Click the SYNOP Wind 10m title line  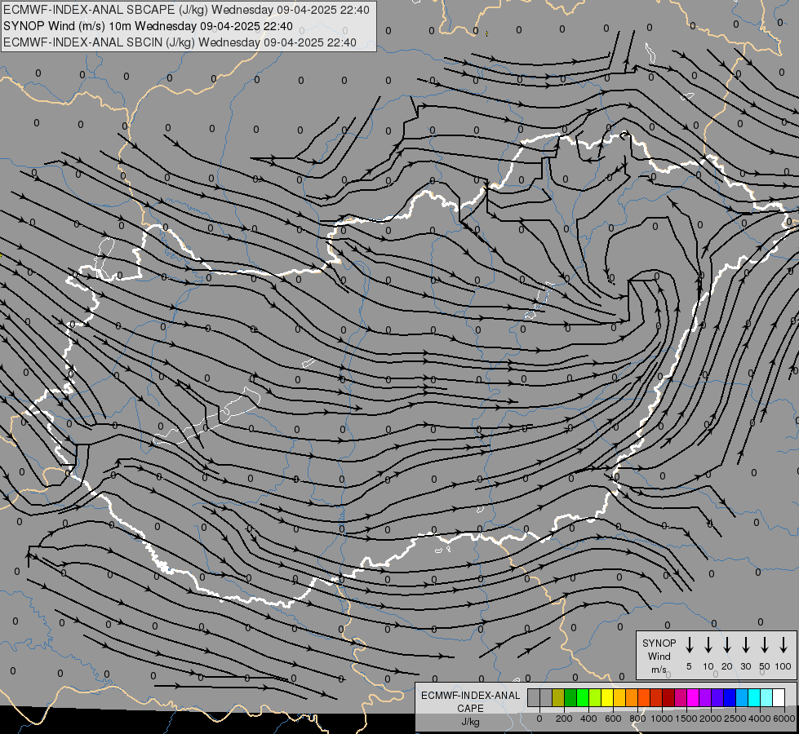148,26
